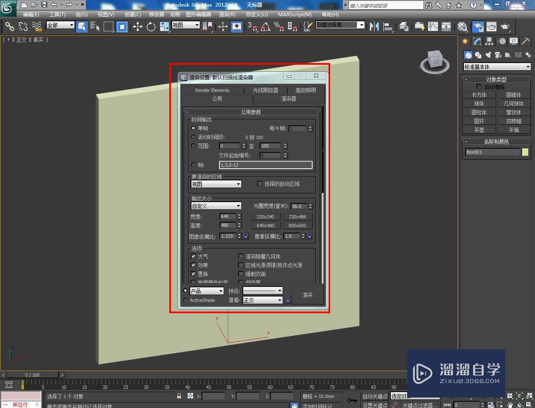Image resolution: width=535 pixels, height=408 pixels.
Task: Click the selection lock icon in status bar
Action: tap(179, 396)
